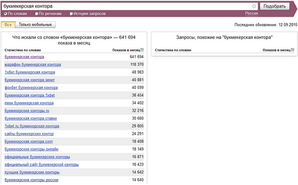The height and width of the screenshot is (185, 298).
Task: Click the impressions value '24 291'
Action: click(x=138, y=134)
